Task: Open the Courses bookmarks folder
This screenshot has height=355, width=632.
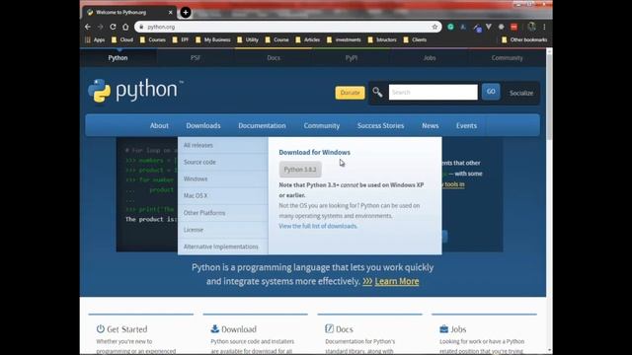Action: pos(153,39)
